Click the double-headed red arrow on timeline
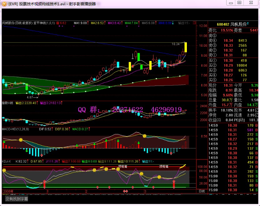The height and width of the screenshot is (206, 260). tap(126, 191)
